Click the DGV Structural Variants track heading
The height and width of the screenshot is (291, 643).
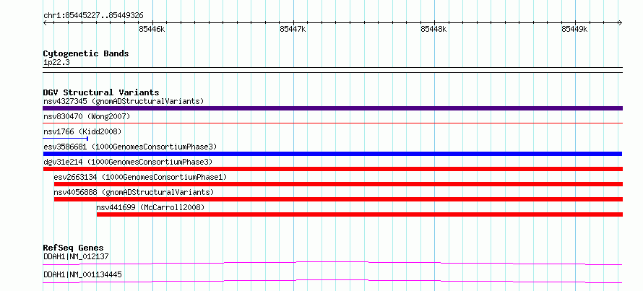pos(101,92)
